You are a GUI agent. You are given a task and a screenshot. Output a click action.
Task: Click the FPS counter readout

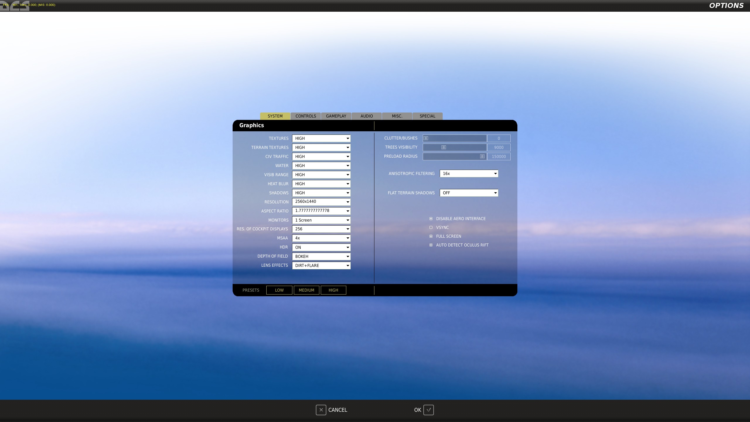point(29,5)
